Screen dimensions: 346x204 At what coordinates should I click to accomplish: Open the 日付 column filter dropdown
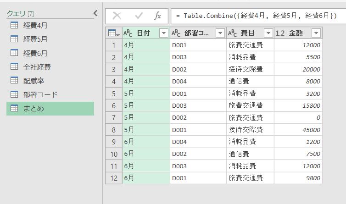163,33
